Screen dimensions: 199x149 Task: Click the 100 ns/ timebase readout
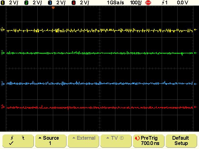point(136,3)
